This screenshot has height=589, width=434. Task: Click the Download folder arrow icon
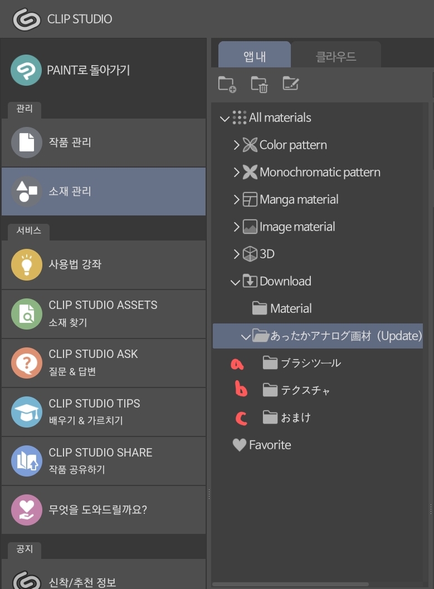click(250, 281)
